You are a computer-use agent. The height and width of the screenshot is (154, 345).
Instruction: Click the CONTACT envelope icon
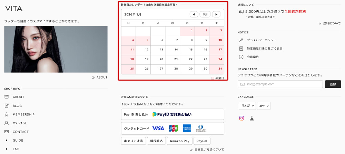point(7,132)
